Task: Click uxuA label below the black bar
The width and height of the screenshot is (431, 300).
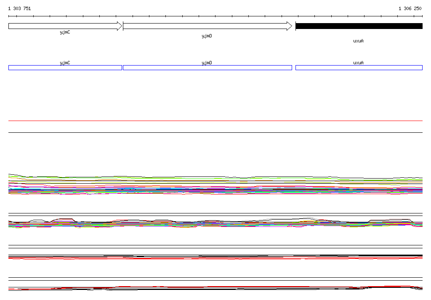Action: point(358,41)
